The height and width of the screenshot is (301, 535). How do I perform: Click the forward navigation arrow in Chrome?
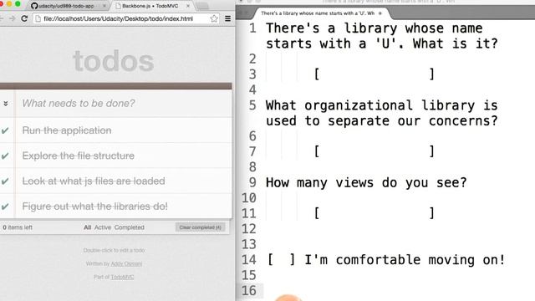pyautogui.click(x=12, y=18)
